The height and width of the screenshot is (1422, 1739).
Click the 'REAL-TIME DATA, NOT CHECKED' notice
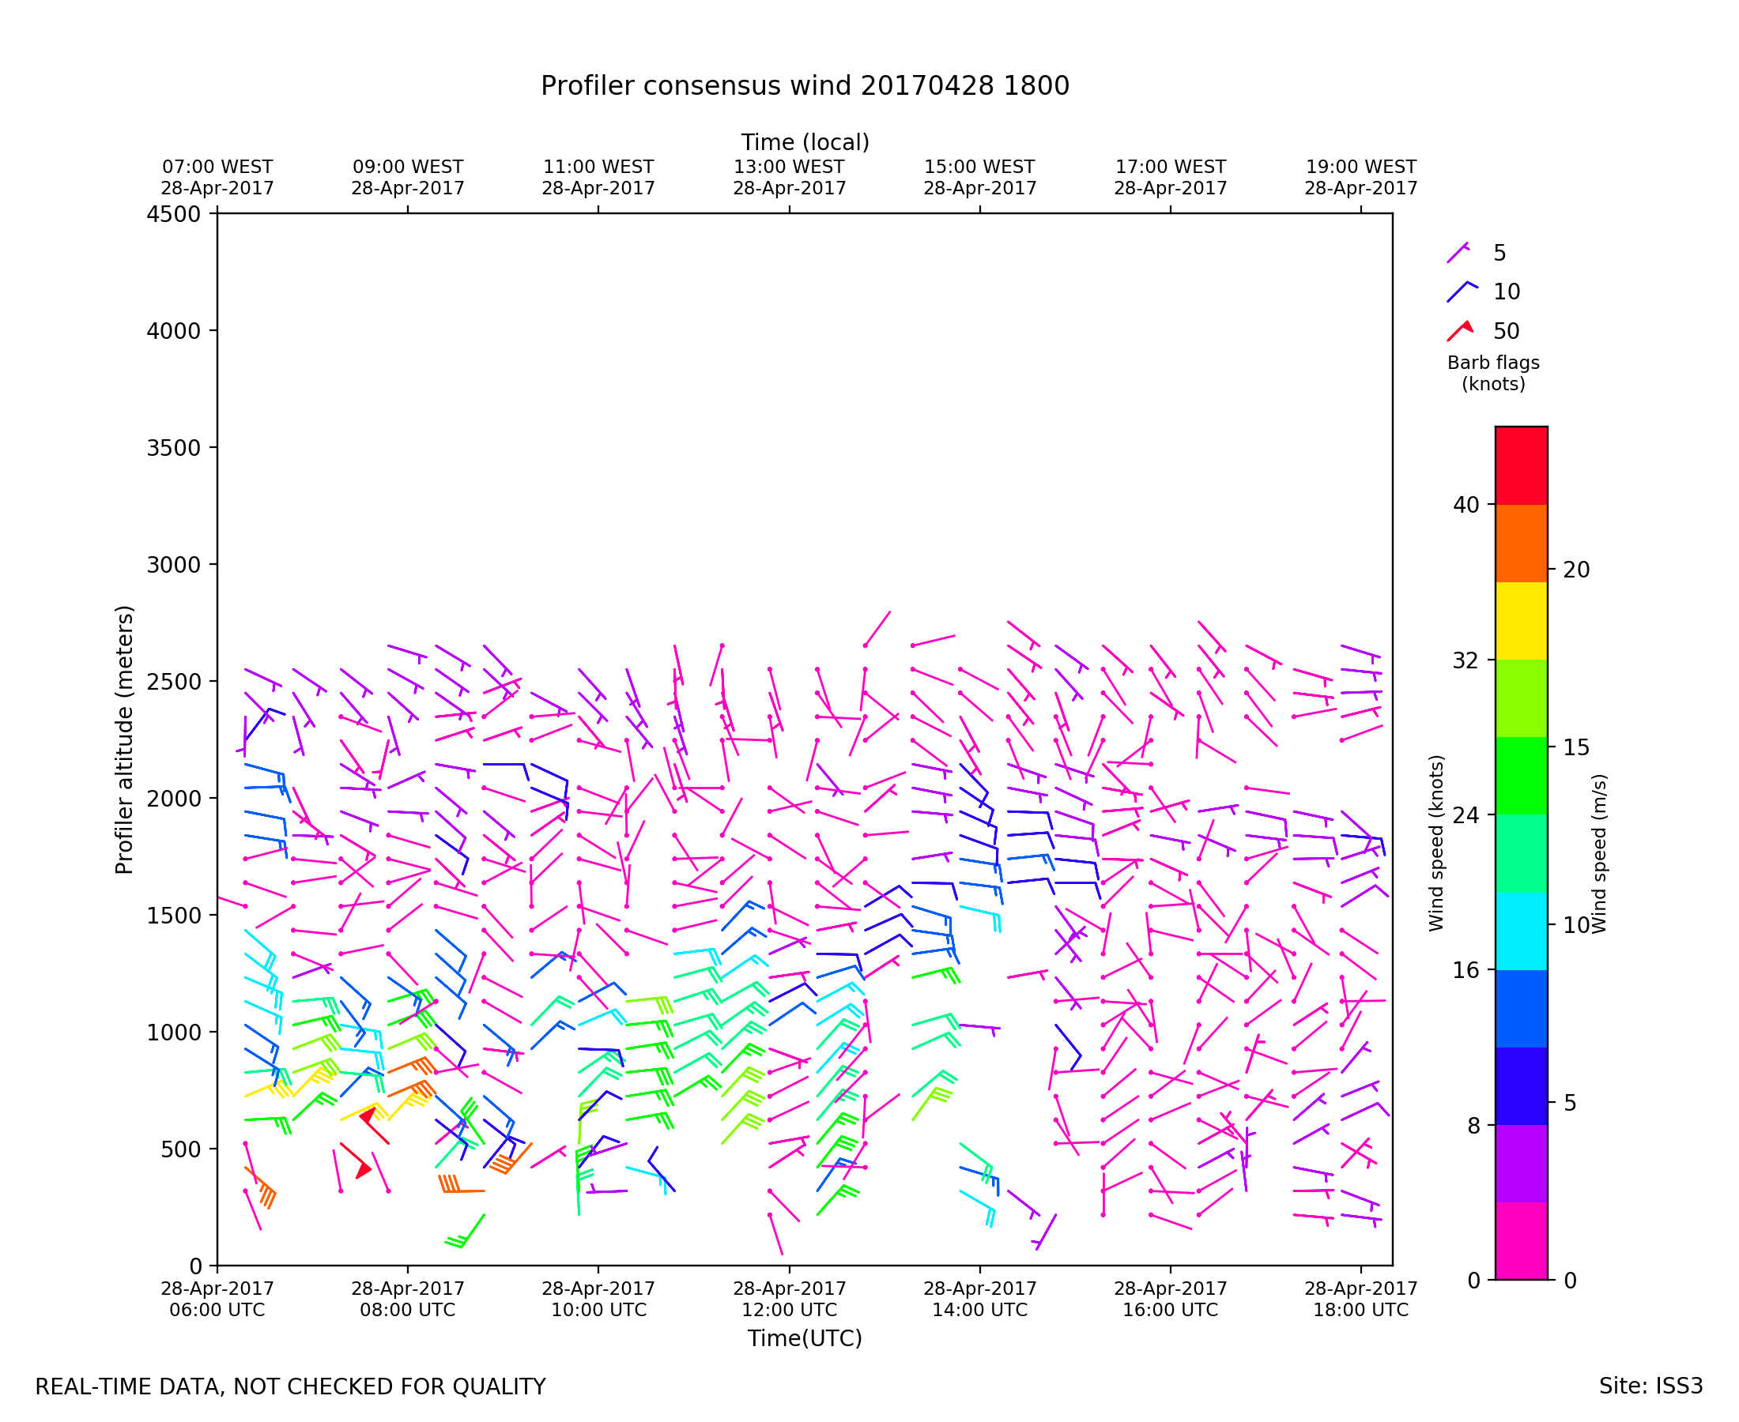pyautogui.click(x=290, y=1386)
